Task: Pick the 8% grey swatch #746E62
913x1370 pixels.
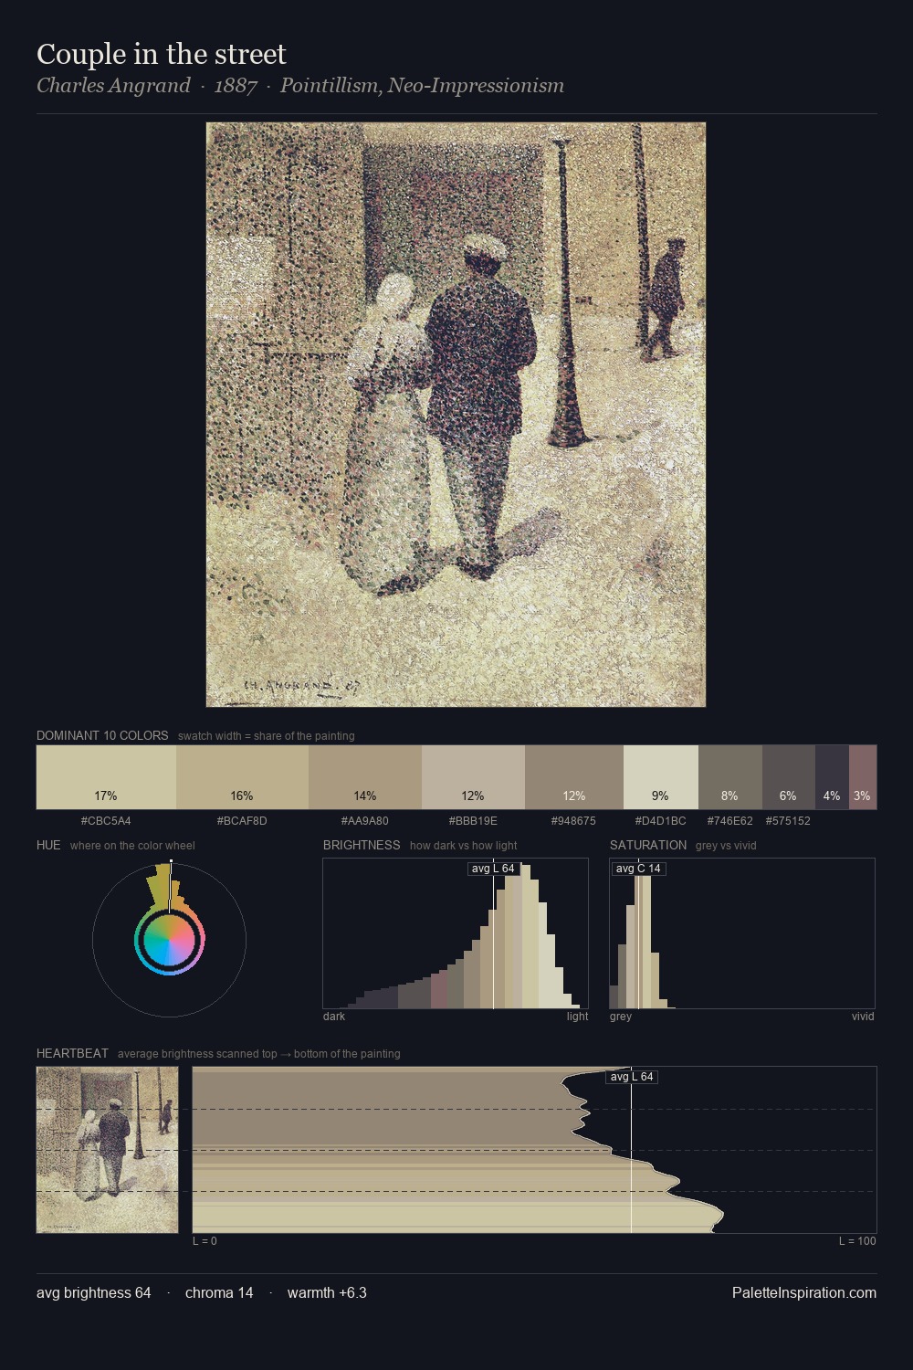Action: click(x=730, y=777)
